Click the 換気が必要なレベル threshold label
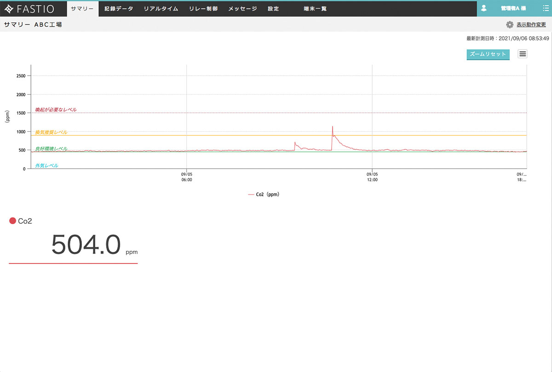Image resolution: width=552 pixels, height=372 pixels. (x=56, y=110)
